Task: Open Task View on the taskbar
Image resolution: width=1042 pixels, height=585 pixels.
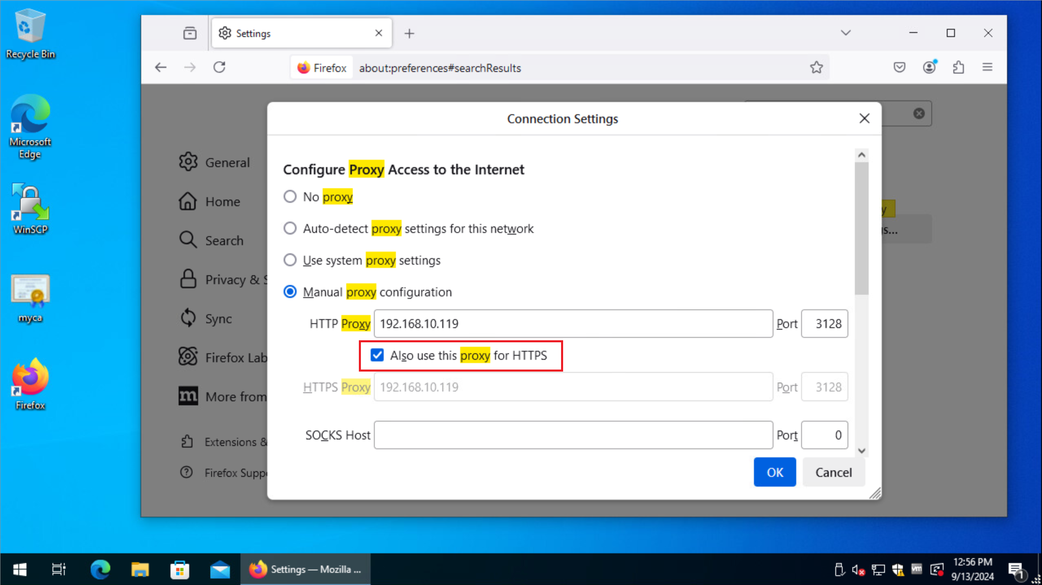Action: coord(59,569)
